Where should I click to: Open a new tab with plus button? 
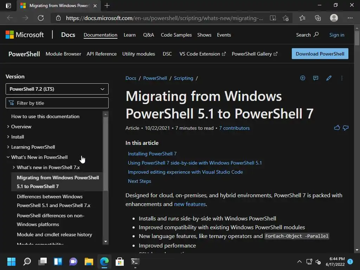coord(107,6)
